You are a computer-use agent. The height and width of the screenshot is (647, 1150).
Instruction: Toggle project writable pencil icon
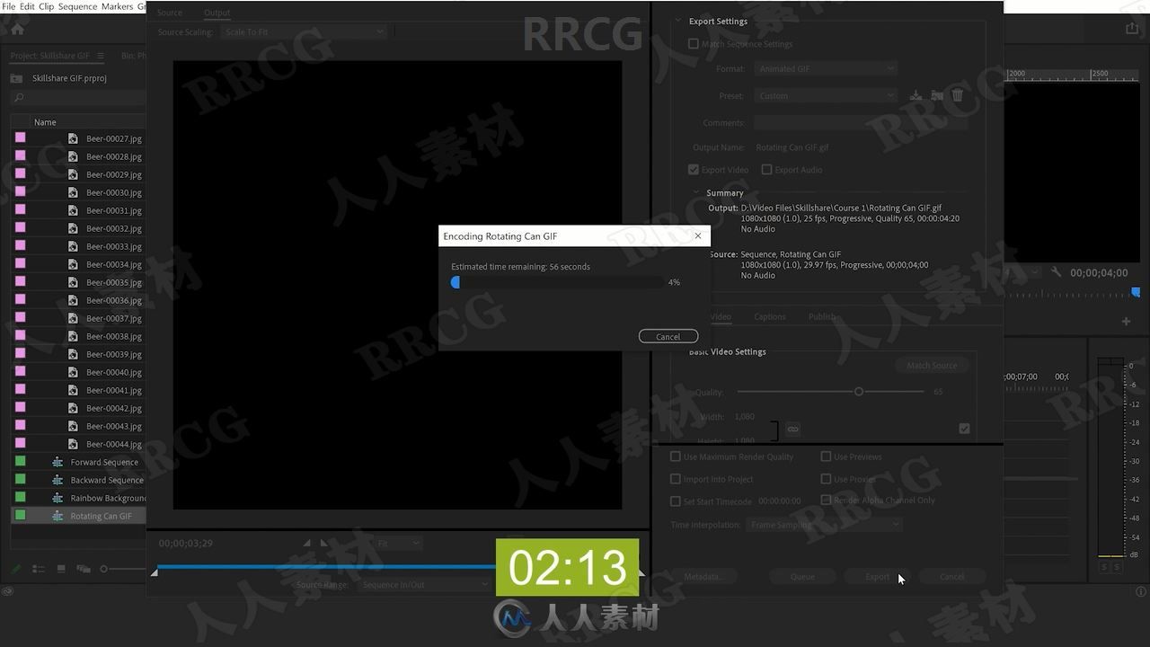pos(16,569)
